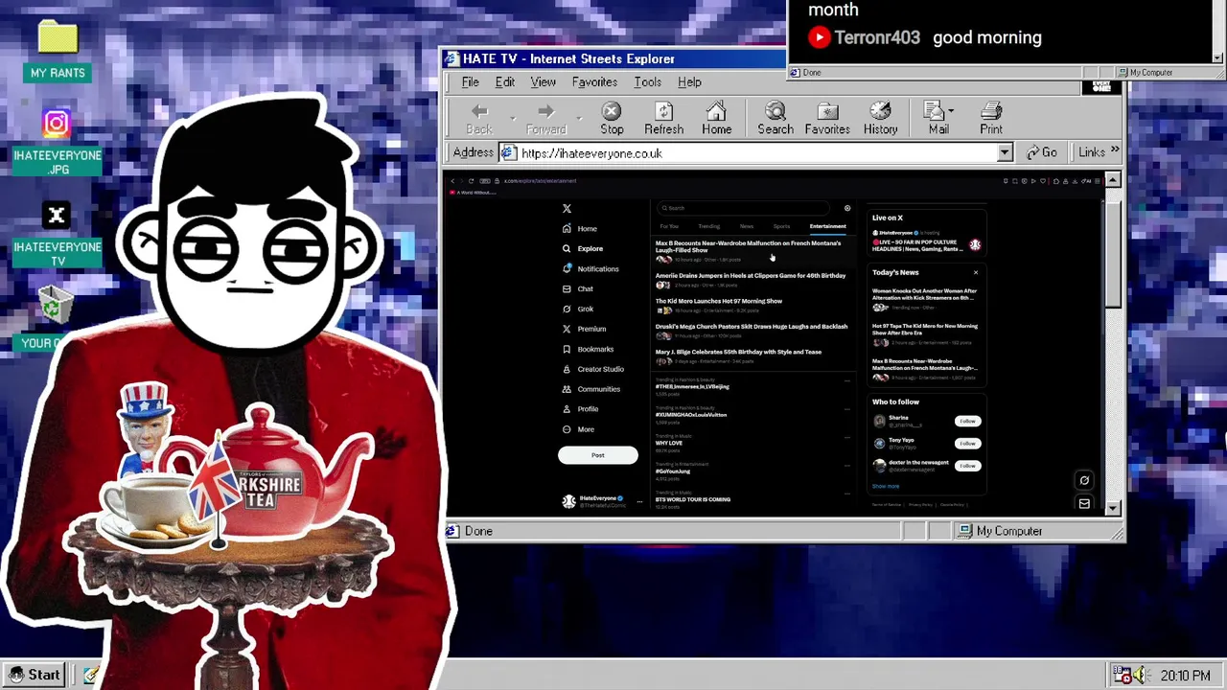Open Chat in the X sidebar
This screenshot has height=690, width=1227.
point(577,288)
